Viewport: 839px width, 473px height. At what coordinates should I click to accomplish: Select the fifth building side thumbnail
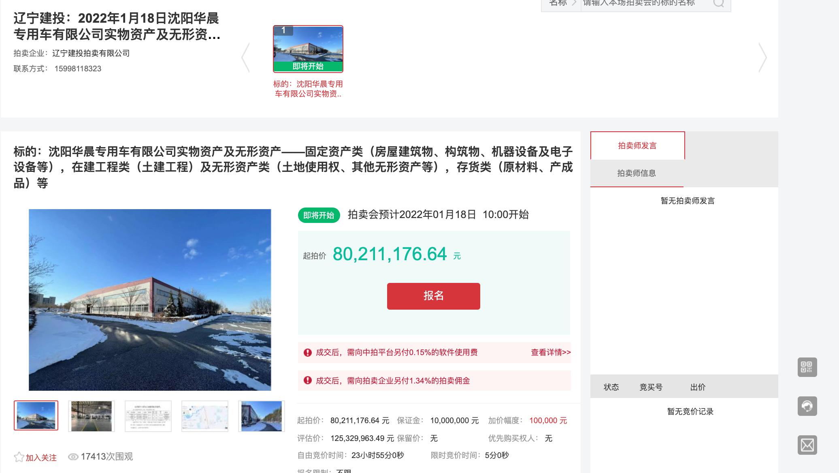[262, 416]
